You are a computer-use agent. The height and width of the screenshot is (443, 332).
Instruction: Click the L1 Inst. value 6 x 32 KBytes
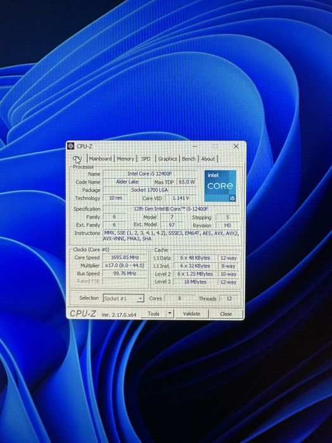(195, 266)
